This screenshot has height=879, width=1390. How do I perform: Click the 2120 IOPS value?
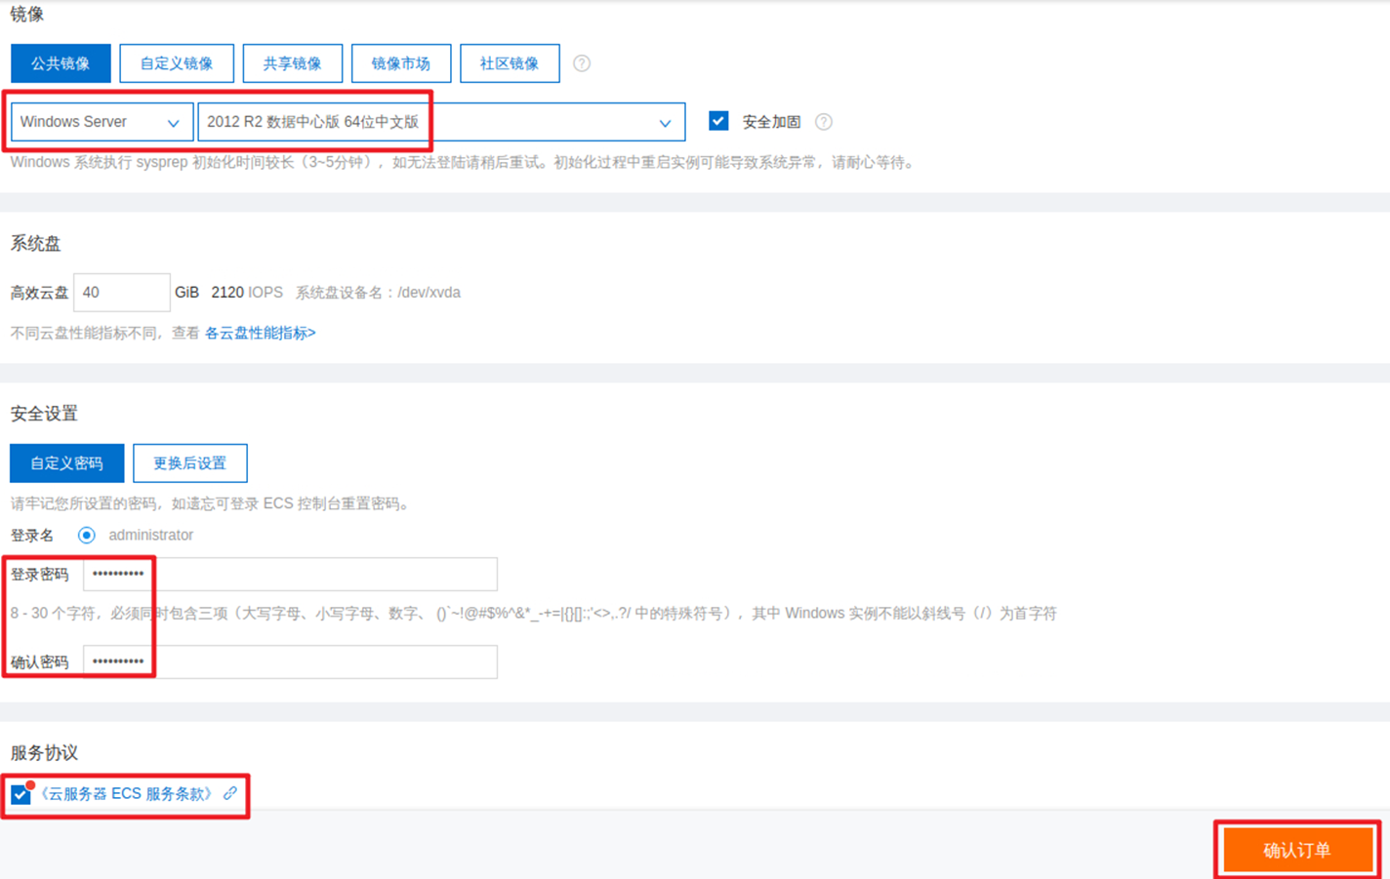[247, 293]
